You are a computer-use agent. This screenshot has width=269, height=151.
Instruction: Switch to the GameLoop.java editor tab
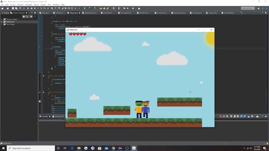(x=179, y=13)
